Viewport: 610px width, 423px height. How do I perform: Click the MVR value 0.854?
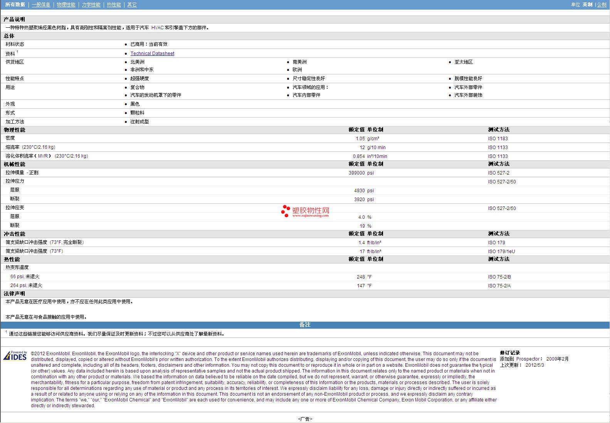(359, 156)
